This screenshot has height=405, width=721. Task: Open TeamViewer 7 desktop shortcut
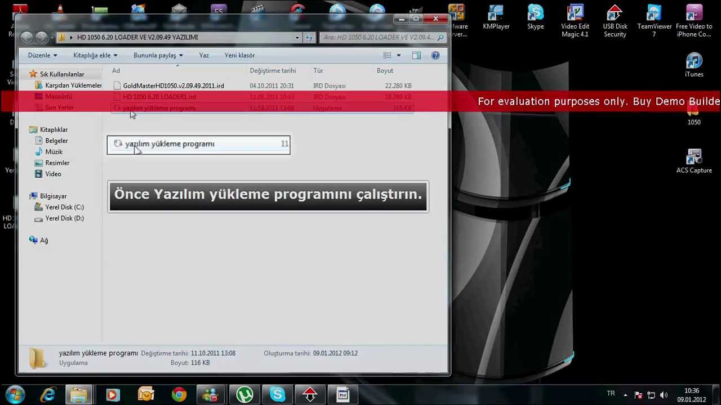point(654,21)
